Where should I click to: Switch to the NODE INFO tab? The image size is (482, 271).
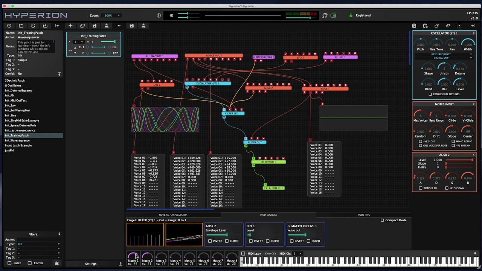[364, 215]
